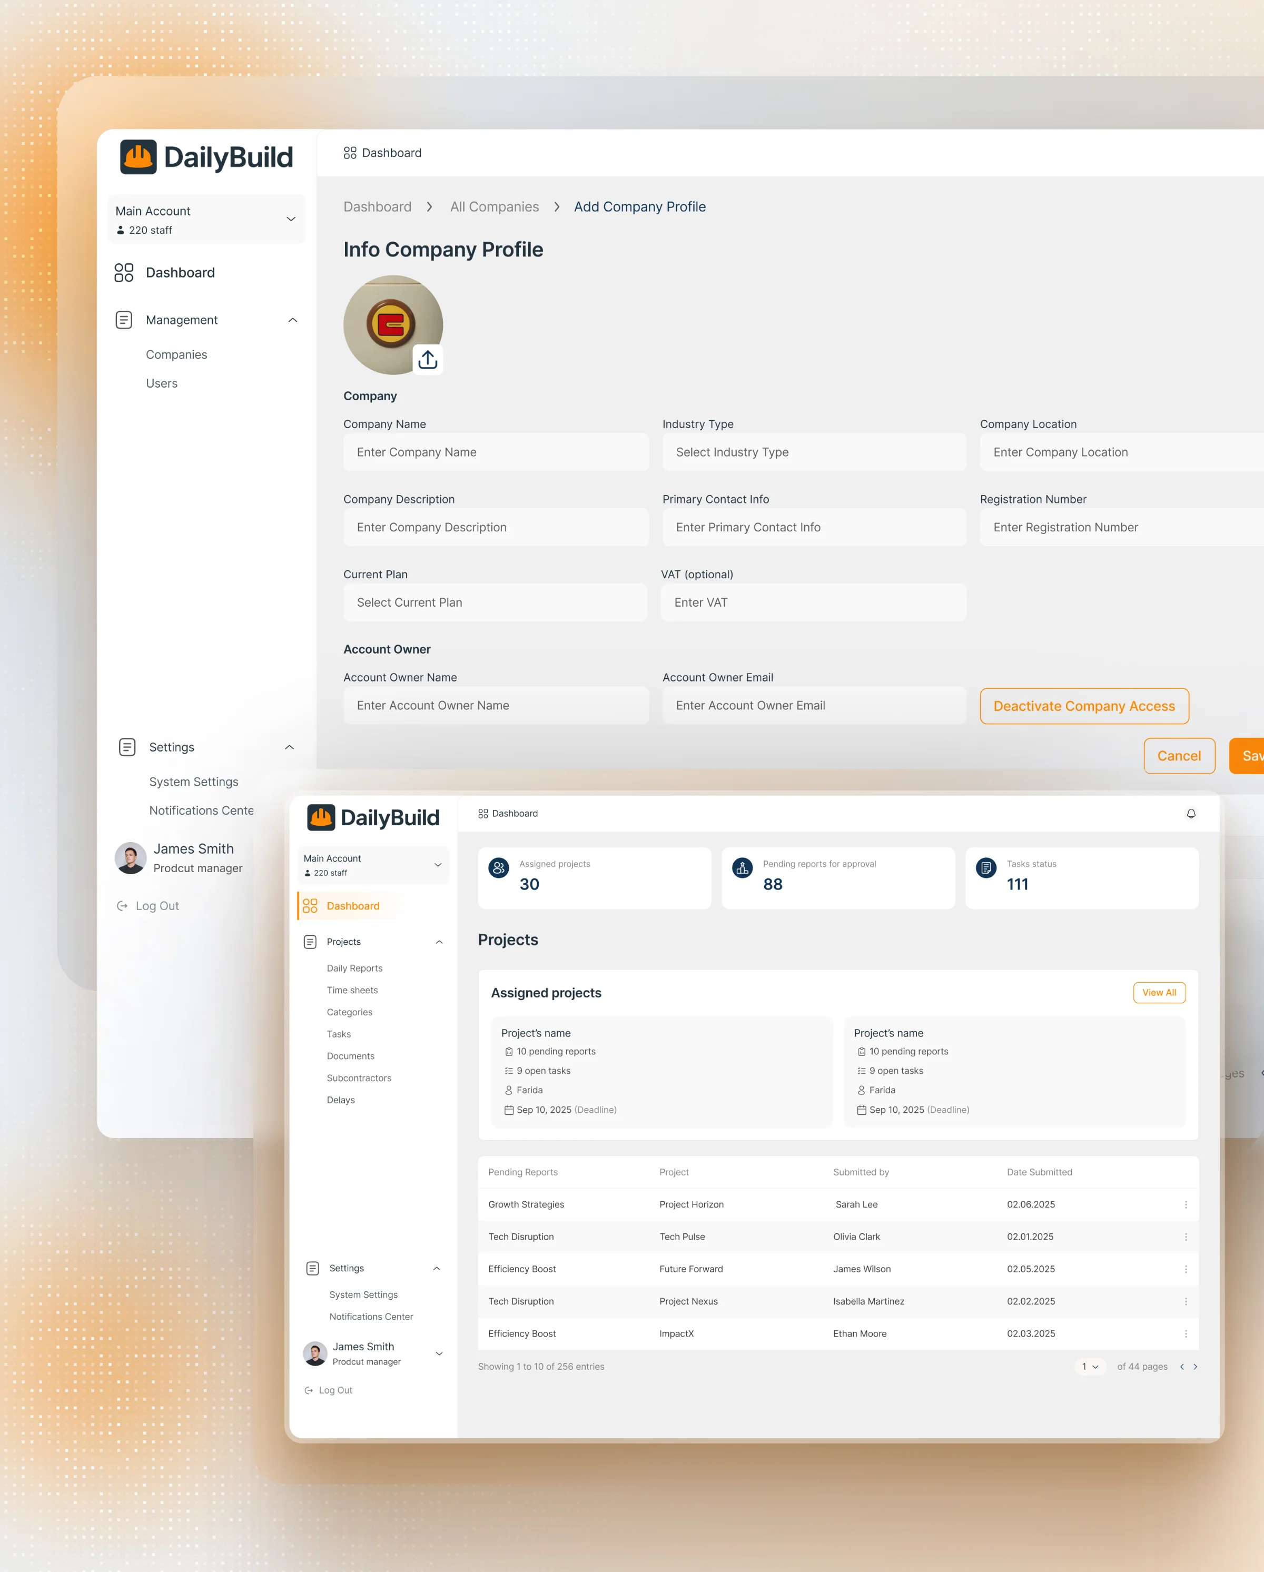Viewport: 1264px width, 1572px height.
Task: Go to next page of pending reports
Action: [1194, 1367]
